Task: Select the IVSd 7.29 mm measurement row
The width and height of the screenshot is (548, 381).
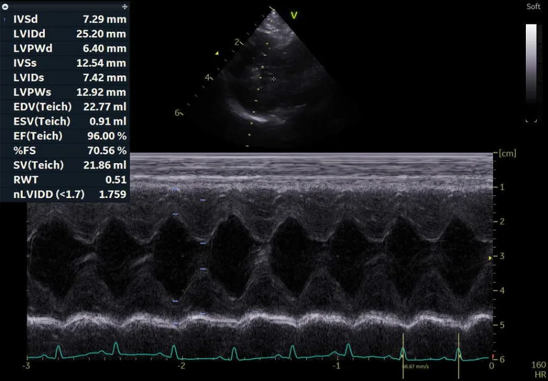Action: coord(65,19)
